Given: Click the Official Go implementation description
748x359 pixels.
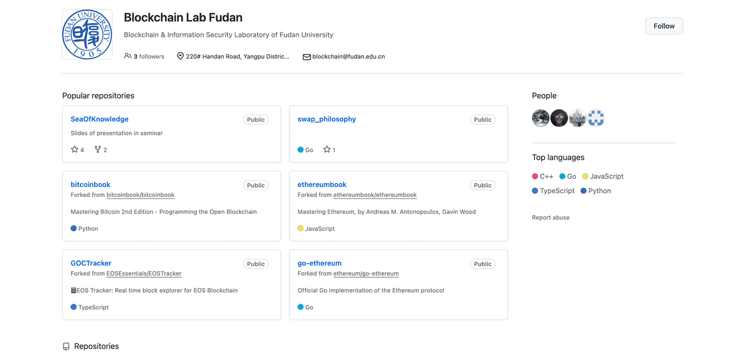Looking at the screenshot, I should click(x=371, y=290).
